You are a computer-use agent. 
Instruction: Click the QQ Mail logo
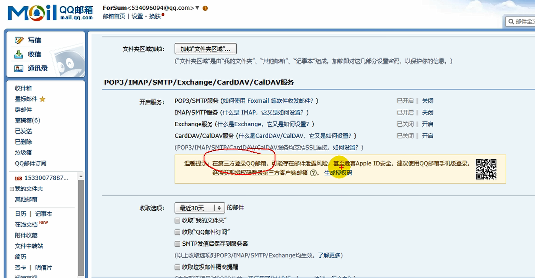[x=50, y=12]
